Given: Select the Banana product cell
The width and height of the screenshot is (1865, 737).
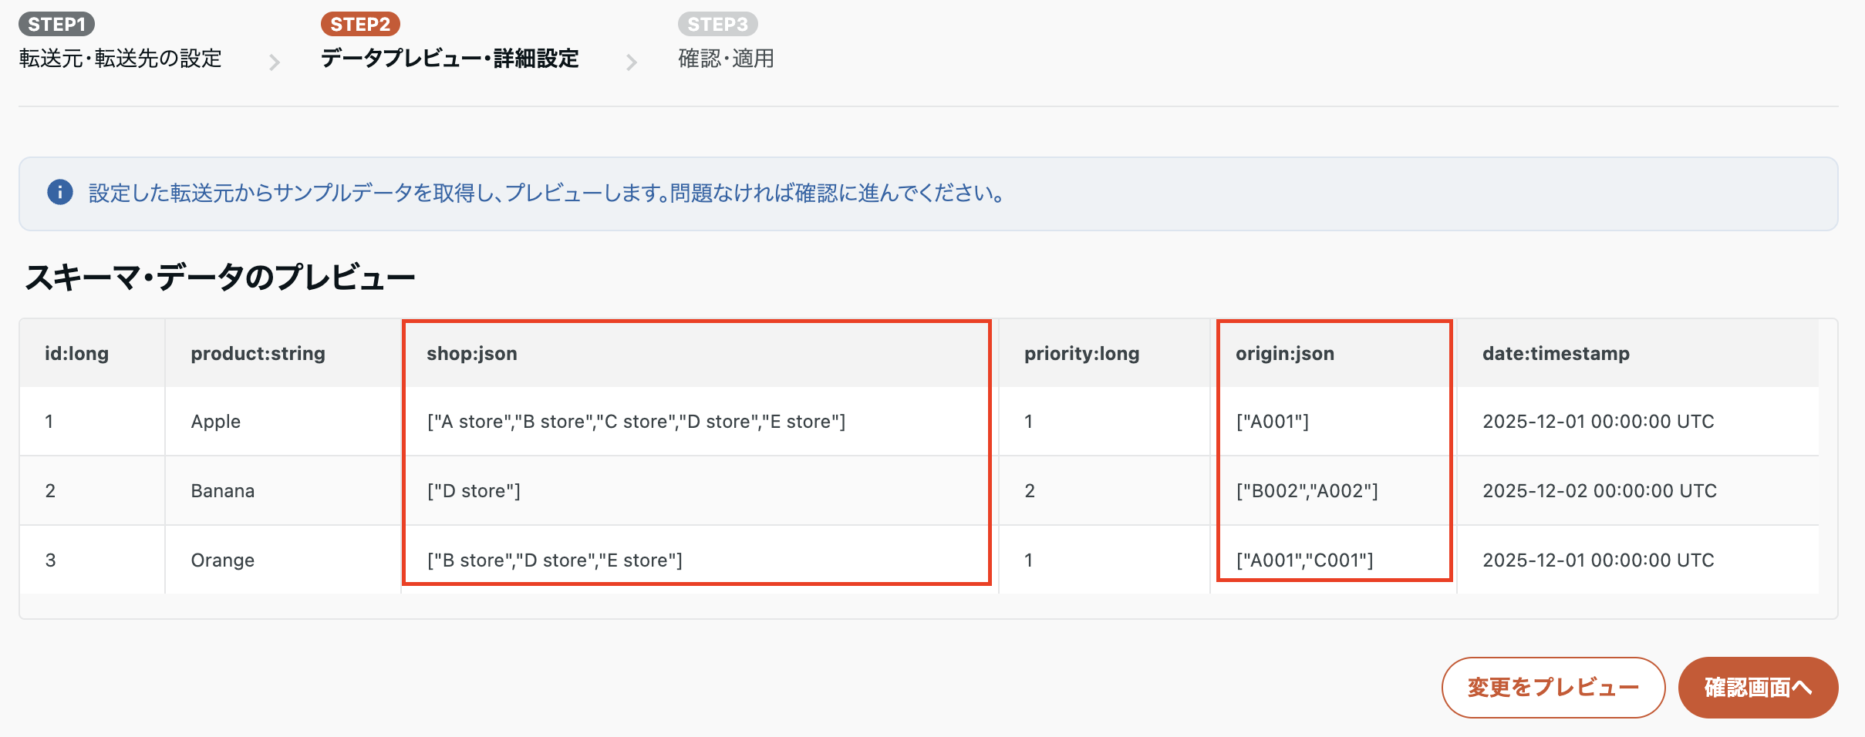Looking at the screenshot, I should click(222, 491).
